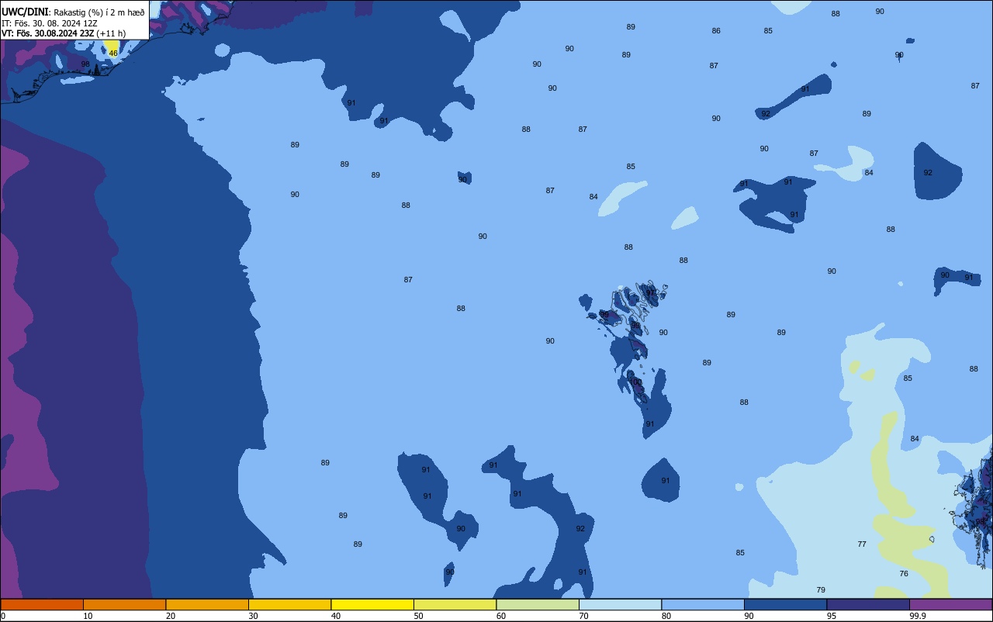Pick the bright yellow 40–50 legend segment
The image size is (993, 622).
pos(372,604)
